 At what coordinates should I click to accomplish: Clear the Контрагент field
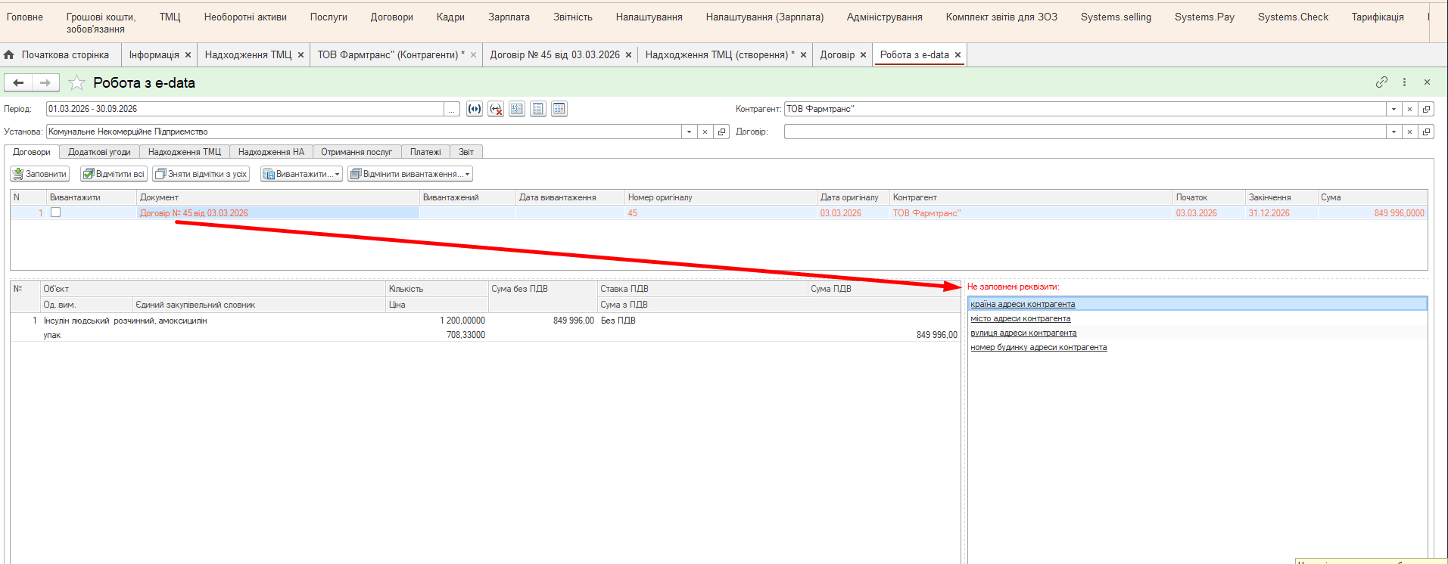click(x=1409, y=109)
